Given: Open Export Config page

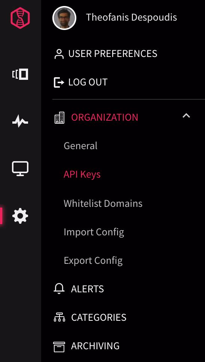Looking at the screenshot, I should click(93, 261).
